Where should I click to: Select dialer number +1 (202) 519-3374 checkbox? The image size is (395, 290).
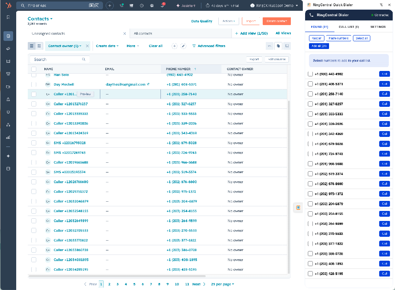point(311,174)
